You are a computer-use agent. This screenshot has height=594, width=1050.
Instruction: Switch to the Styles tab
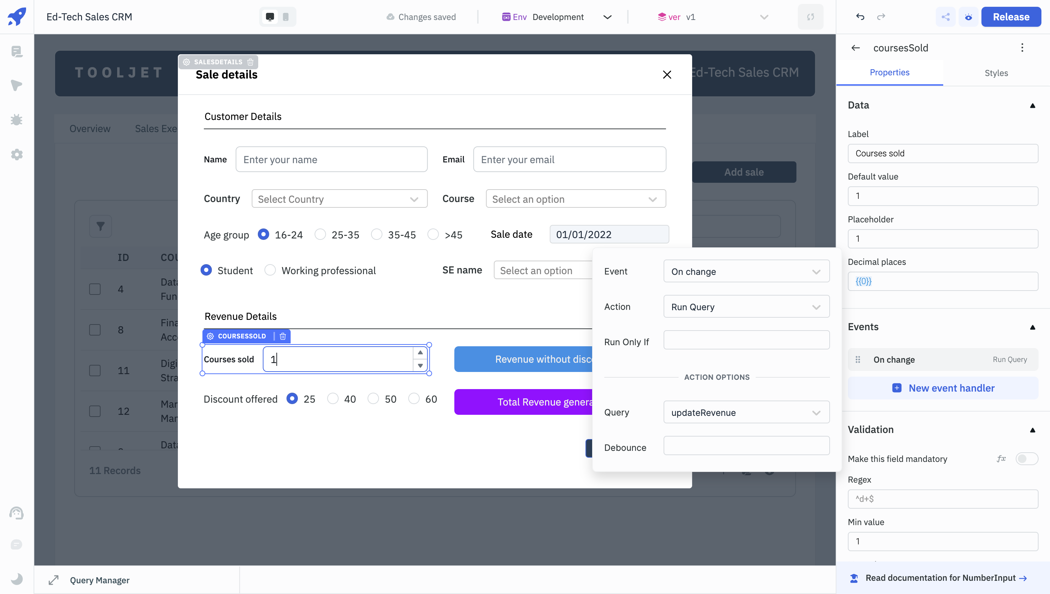click(996, 72)
